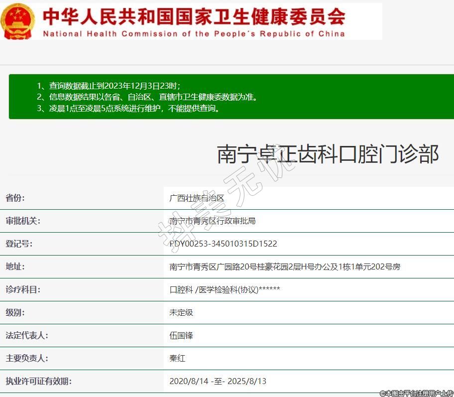This screenshot has height=397, width=454.
Task: Click the 地址 field label
Action: pos(15,266)
